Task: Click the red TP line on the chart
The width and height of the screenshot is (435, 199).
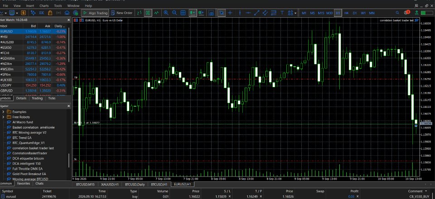Action: pyautogui.click(x=247, y=79)
